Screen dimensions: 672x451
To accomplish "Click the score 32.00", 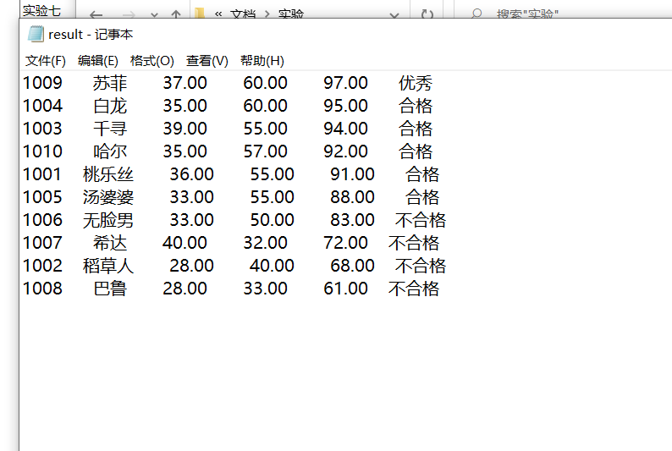I will [x=265, y=243].
